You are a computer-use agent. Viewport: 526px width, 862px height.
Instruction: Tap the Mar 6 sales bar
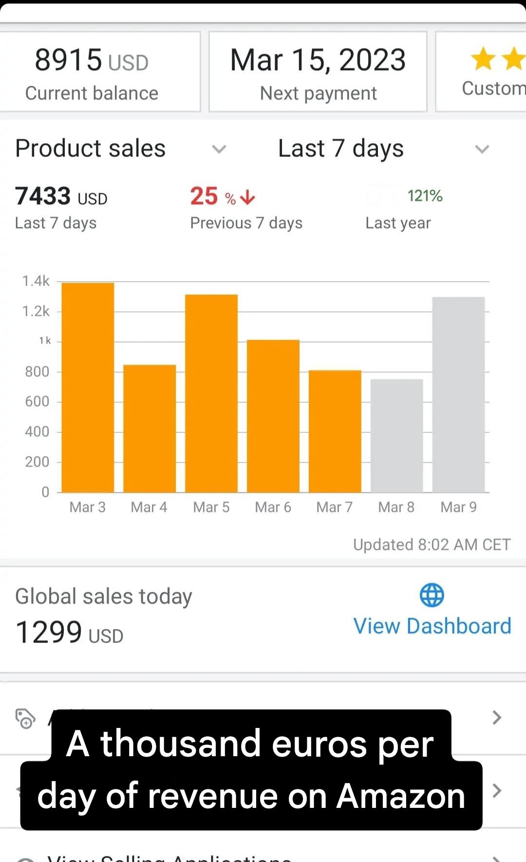coord(273,416)
